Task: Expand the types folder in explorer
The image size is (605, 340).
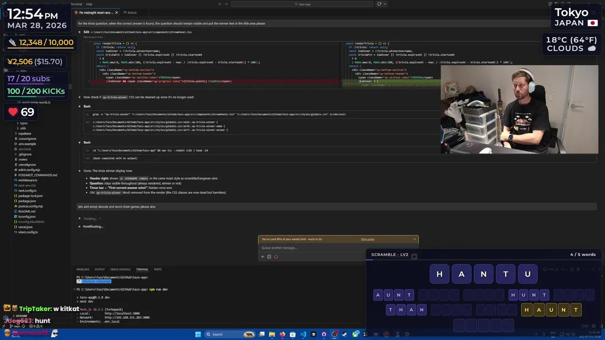Action: pyautogui.click(x=24, y=123)
